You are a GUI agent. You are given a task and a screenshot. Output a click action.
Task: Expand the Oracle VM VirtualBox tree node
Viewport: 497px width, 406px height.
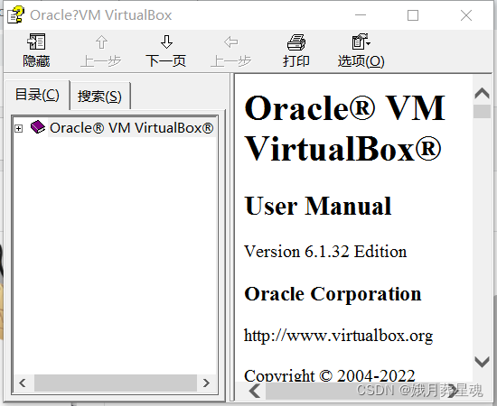click(19, 128)
